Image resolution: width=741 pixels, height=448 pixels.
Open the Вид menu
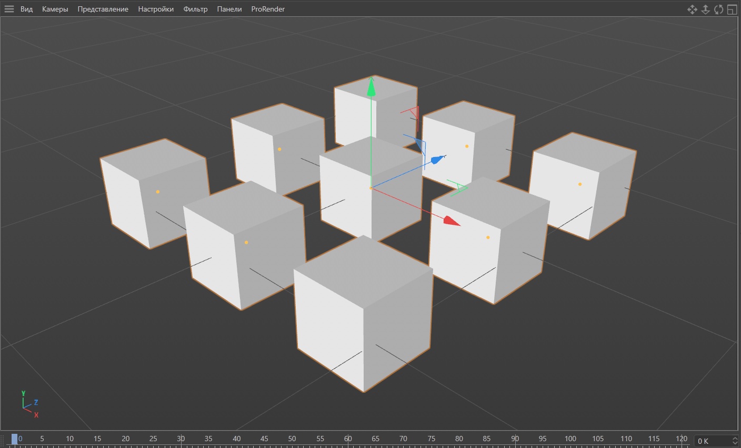click(x=26, y=9)
